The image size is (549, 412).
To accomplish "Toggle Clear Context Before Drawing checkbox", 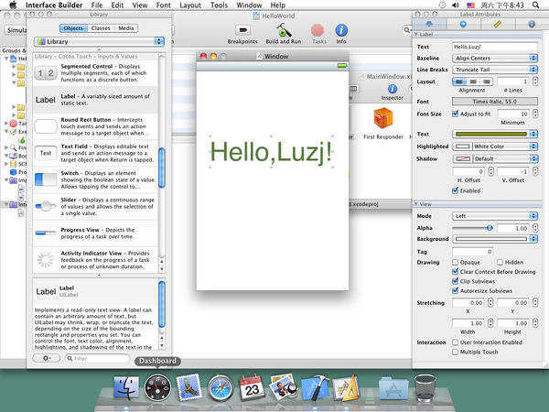I will [x=455, y=272].
